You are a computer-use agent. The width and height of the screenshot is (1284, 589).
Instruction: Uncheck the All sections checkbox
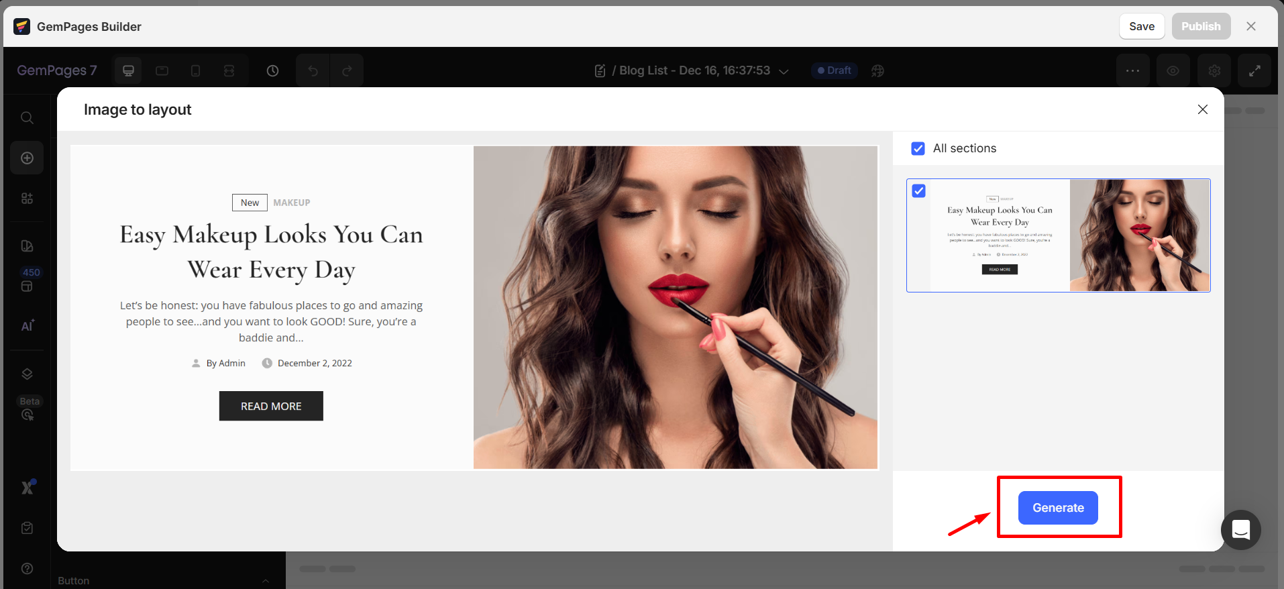(x=918, y=148)
